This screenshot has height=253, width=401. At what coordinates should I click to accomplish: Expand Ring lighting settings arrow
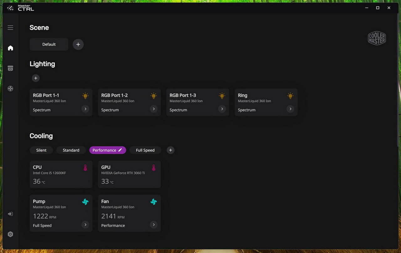tap(290, 109)
